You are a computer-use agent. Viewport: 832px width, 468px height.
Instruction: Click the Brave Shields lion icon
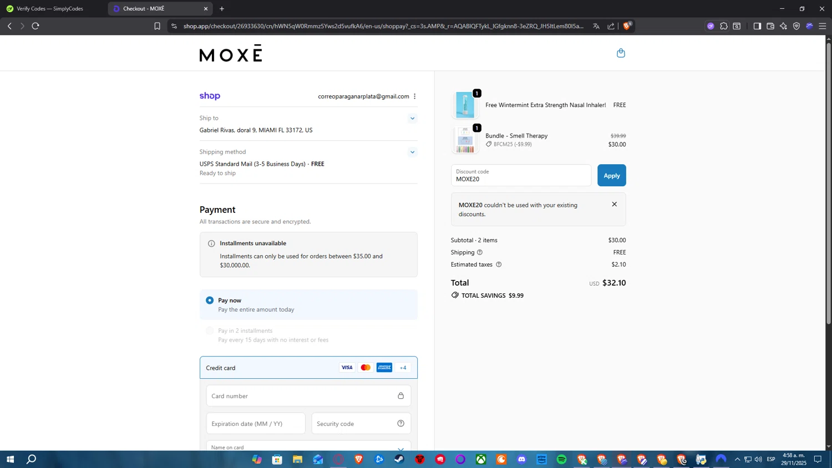[x=627, y=26]
